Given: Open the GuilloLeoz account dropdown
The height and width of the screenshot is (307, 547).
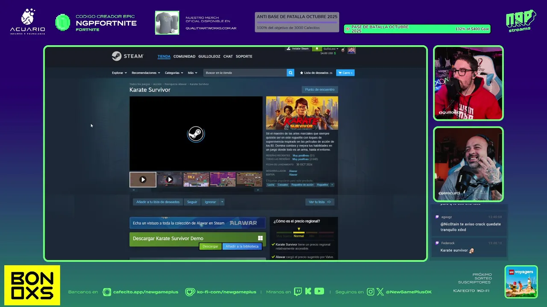Looking at the screenshot, I should [x=331, y=49].
